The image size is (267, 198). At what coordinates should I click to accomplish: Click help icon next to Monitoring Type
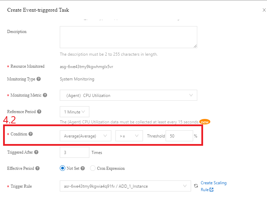pyautogui.click(x=38, y=79)
